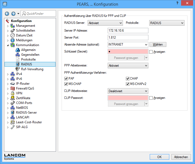Viewport: 195px width, 164px height.
Task: Click the Zertifikate icon in sidebar
Action: [x=13, y=98]
